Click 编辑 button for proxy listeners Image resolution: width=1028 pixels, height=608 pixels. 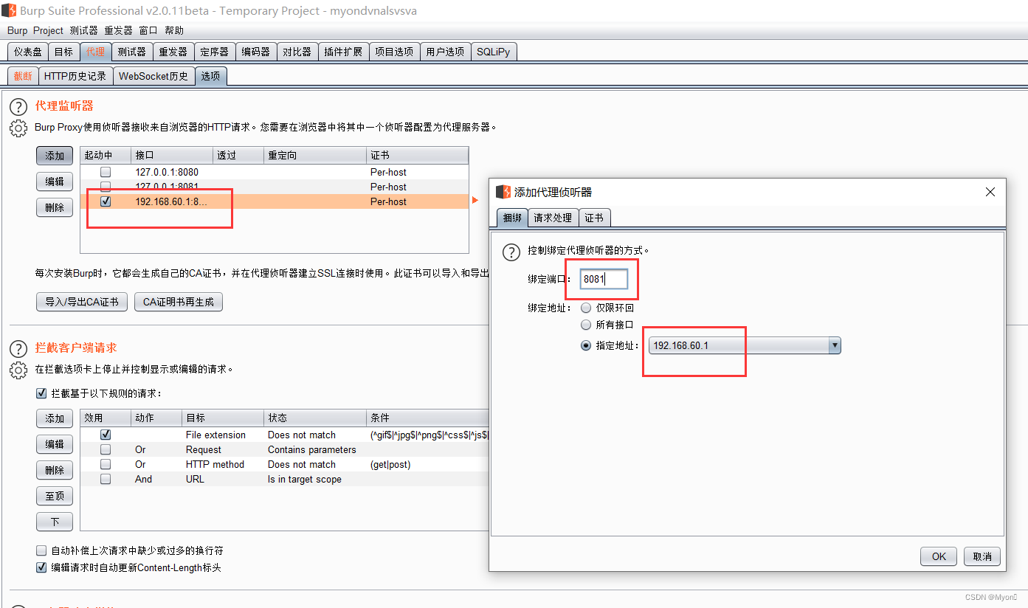pyautogui.click(x=55, y=182)
